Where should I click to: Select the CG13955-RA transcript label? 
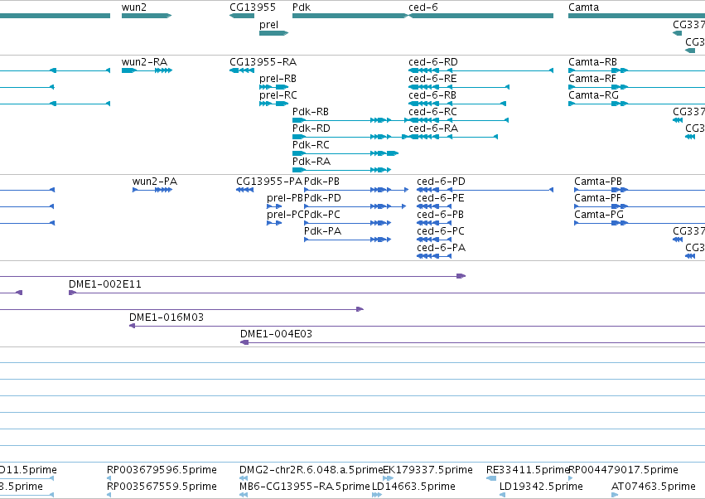click(x=263, y=61)
